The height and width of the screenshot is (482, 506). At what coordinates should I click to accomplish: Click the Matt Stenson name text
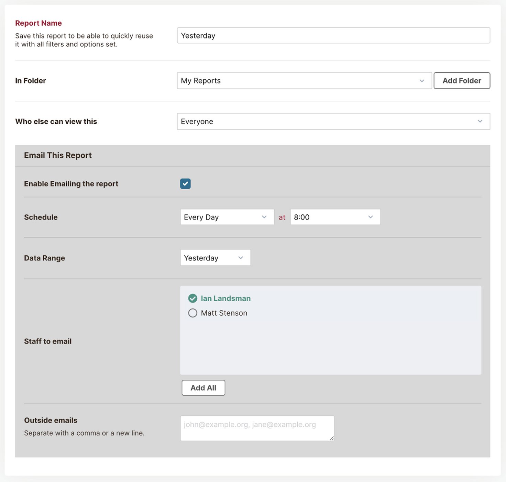pyautogui.click(x=224, y=313)
